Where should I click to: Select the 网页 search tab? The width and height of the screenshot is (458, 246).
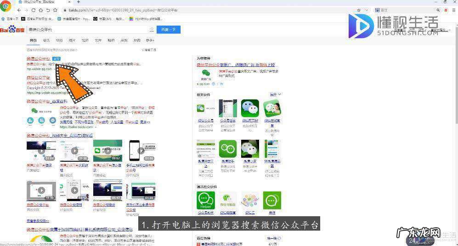(x=33, y=40)
